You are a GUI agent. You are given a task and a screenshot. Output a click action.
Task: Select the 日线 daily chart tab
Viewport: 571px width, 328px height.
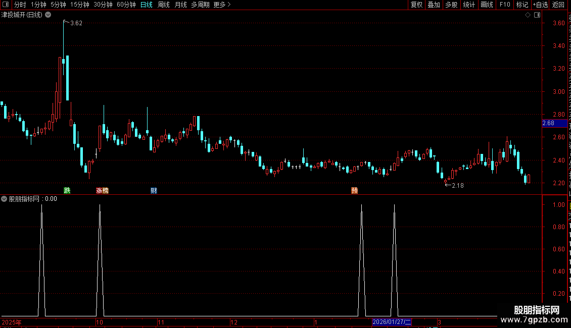pyautogui.click(x=147, y=5)
